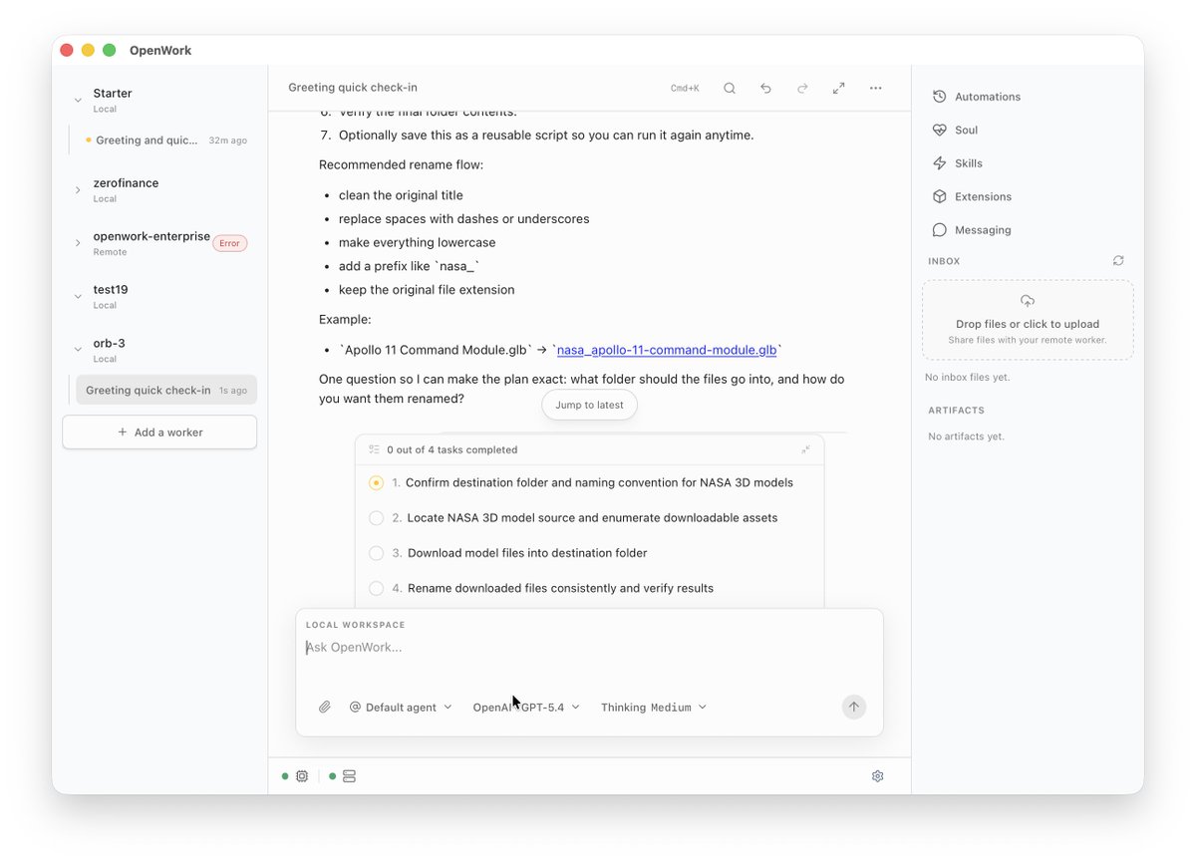
Task: Expand session to fullscreen via arrows icon
Action: 838,88
